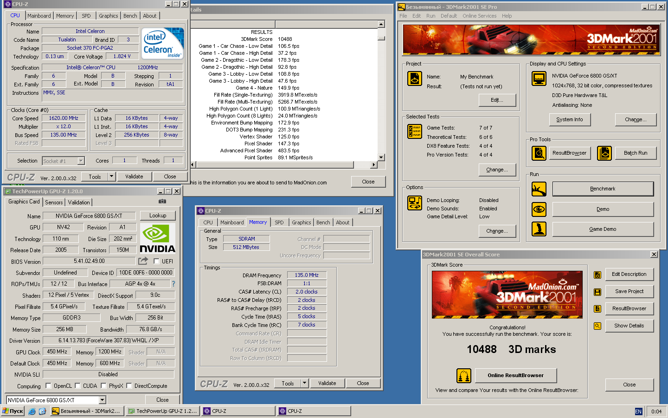Click the Benchmark run icon

click(x=539, y=189)
